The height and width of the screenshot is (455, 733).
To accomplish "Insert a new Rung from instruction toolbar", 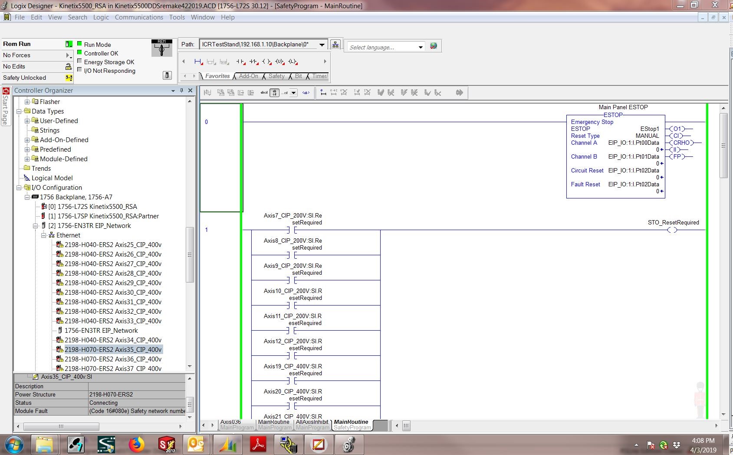I will click(x=198, y=62).
